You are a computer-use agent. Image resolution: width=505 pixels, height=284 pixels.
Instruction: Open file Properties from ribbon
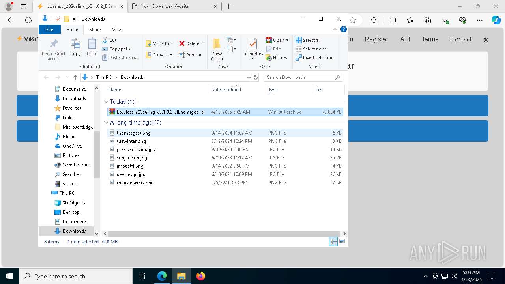[x=253, y=49]
